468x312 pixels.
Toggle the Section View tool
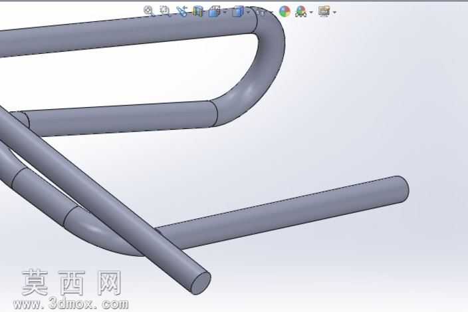[197, 11]
